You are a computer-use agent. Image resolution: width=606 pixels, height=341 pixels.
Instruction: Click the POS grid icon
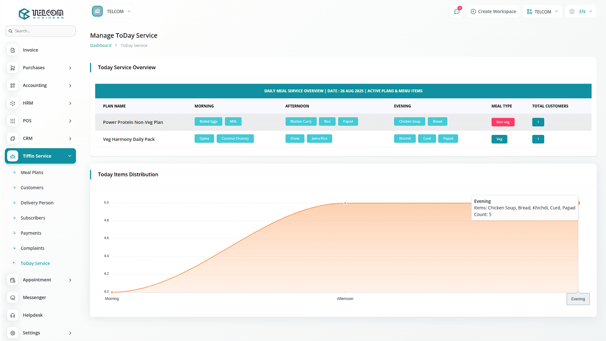click(x=13, y=121)
